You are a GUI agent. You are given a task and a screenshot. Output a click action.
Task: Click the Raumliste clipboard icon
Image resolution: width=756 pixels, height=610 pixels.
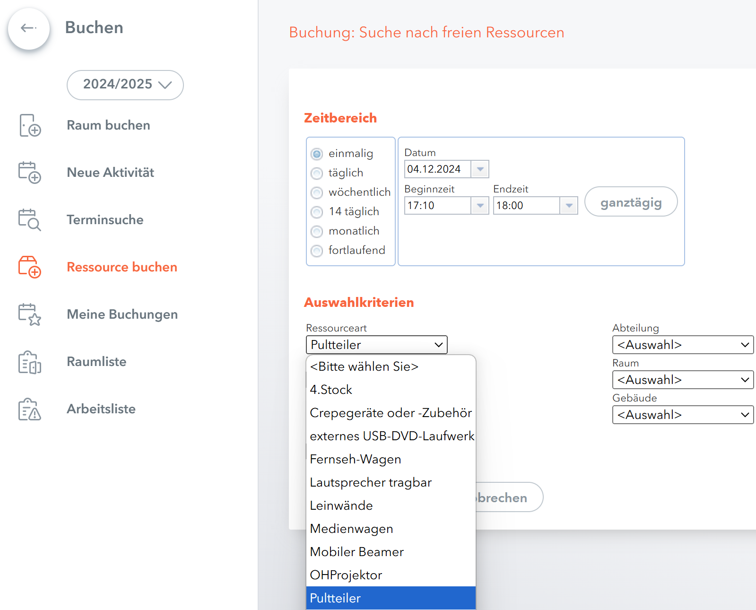point(30,362)
